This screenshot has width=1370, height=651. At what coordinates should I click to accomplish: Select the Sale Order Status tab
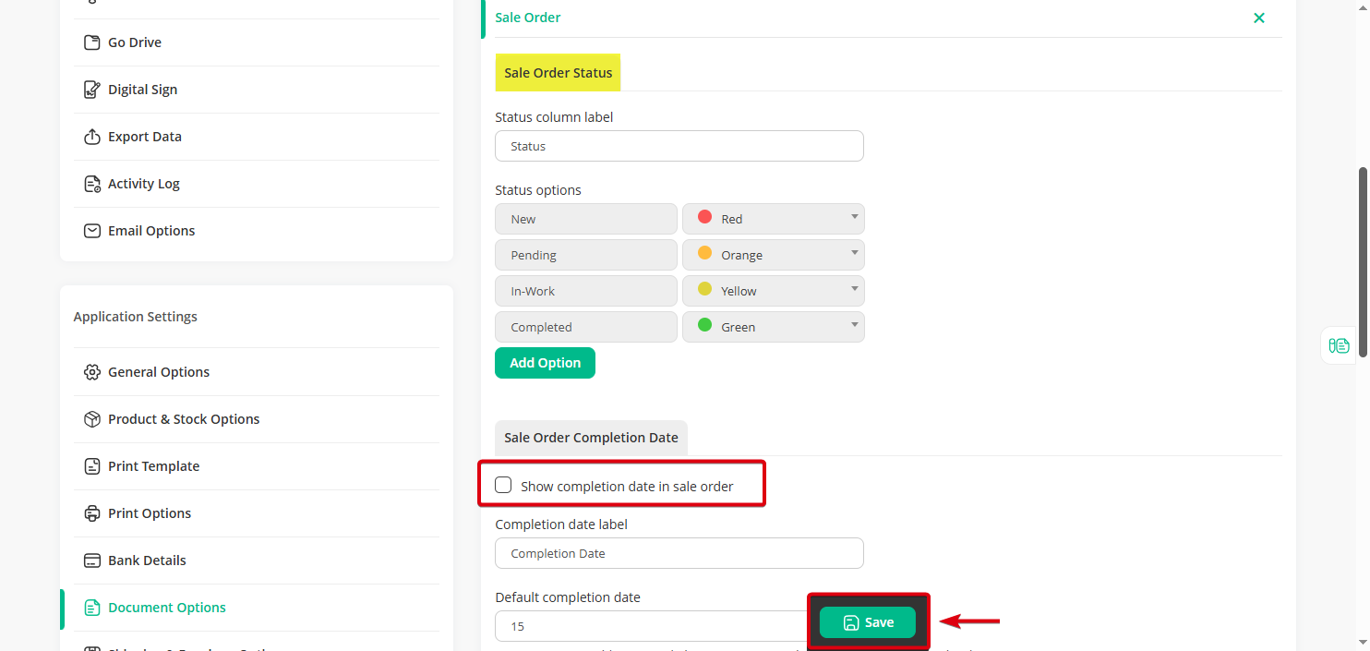pos(558,73)
